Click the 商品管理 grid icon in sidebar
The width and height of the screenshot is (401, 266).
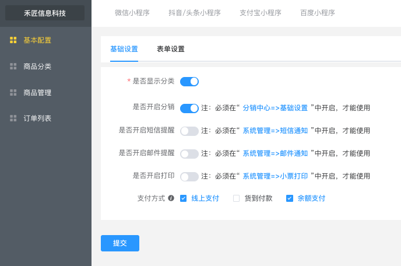[x=13, y=92]
